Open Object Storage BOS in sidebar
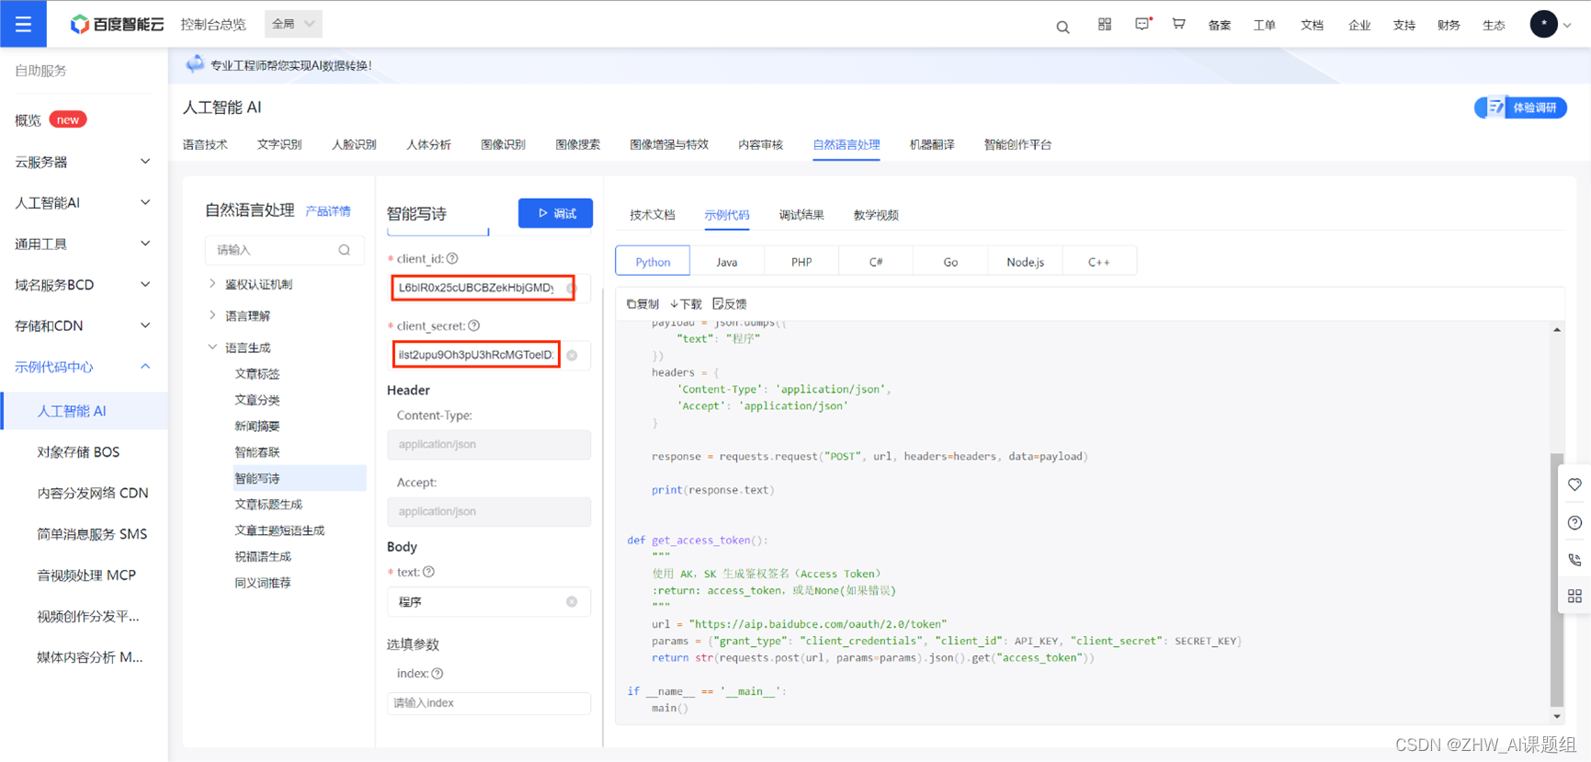 click(78, 452)
